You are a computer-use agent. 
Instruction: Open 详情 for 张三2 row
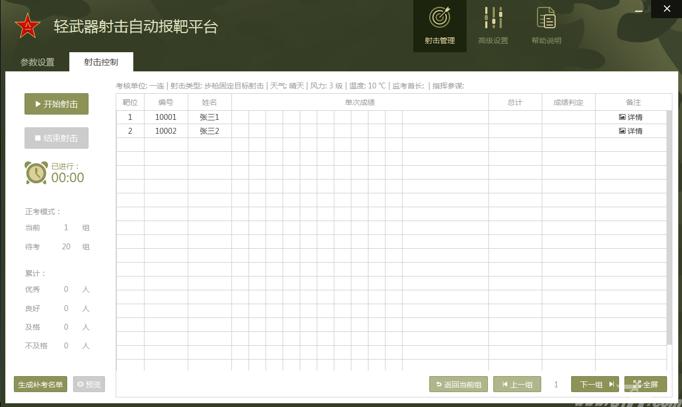631,131
